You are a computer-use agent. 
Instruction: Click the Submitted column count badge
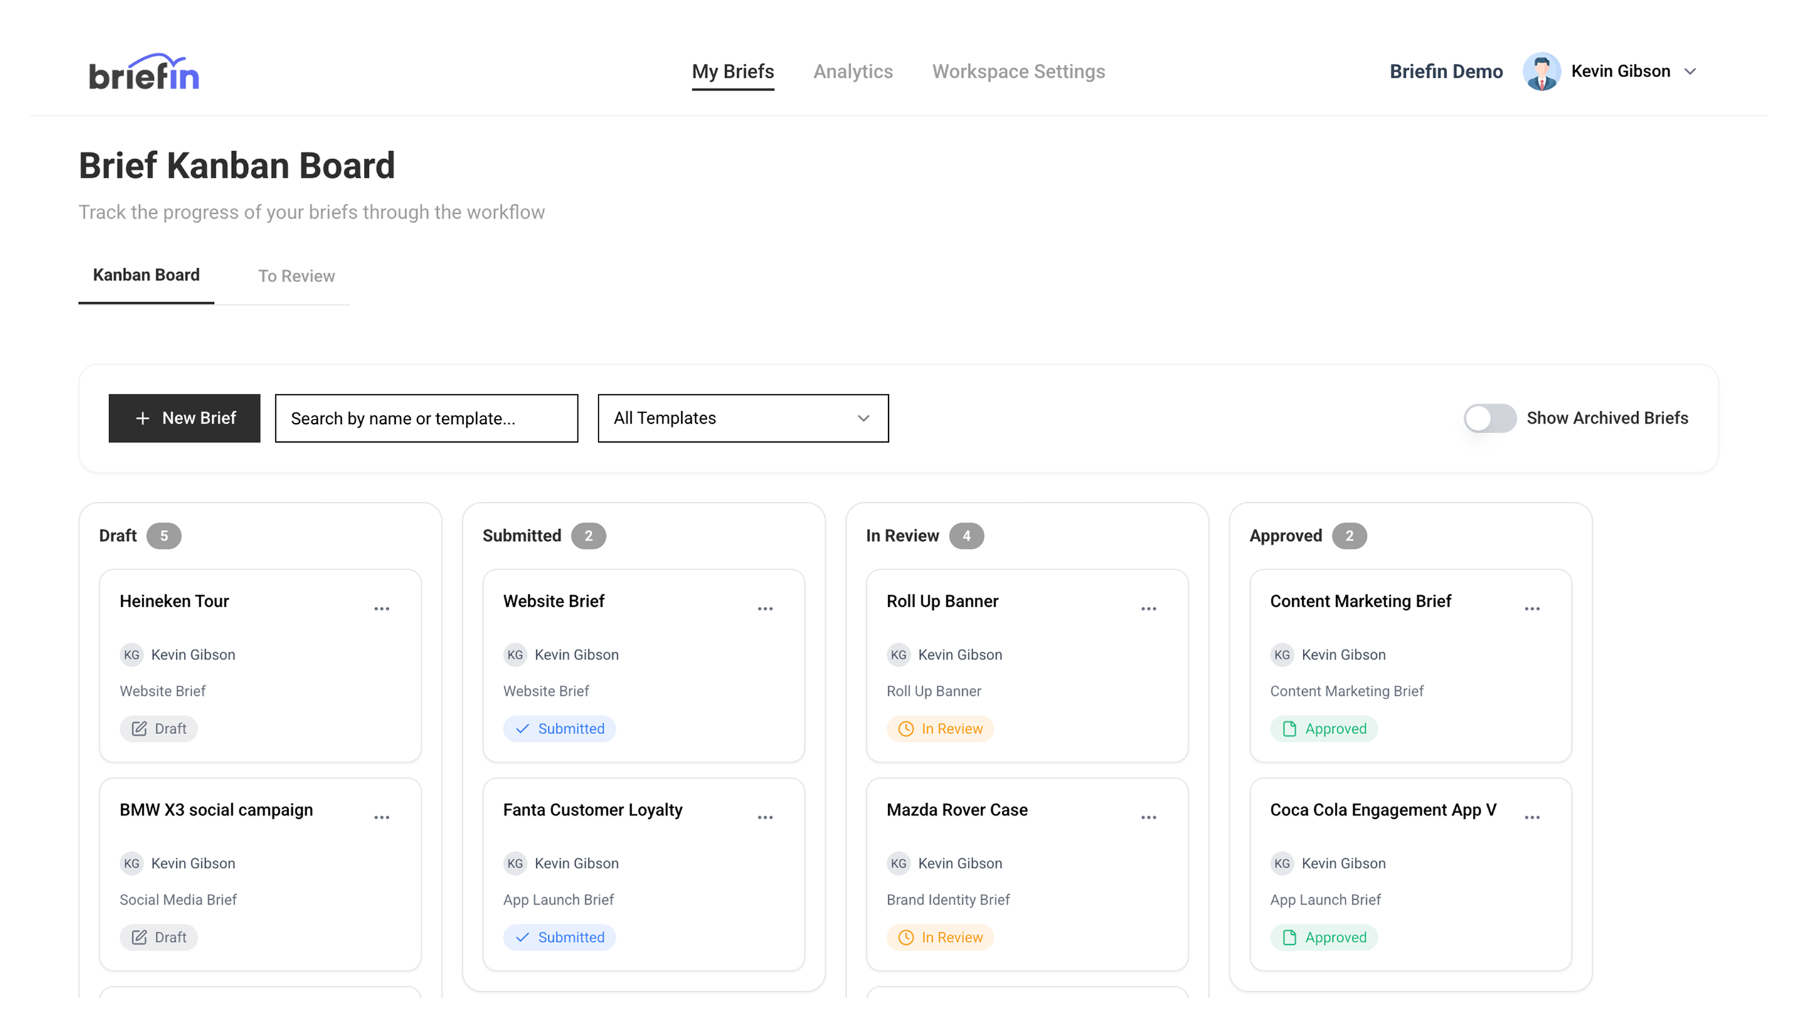click(588, 536)
